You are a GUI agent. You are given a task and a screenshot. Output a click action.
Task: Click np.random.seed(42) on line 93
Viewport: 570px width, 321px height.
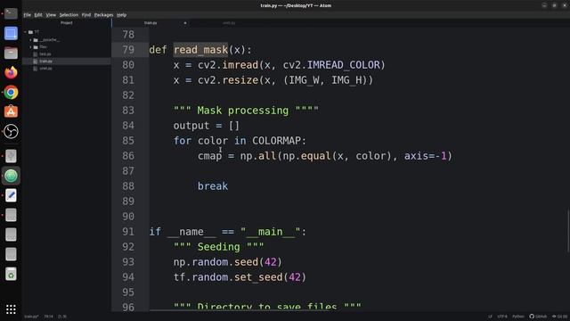click(x=228, y=262)
